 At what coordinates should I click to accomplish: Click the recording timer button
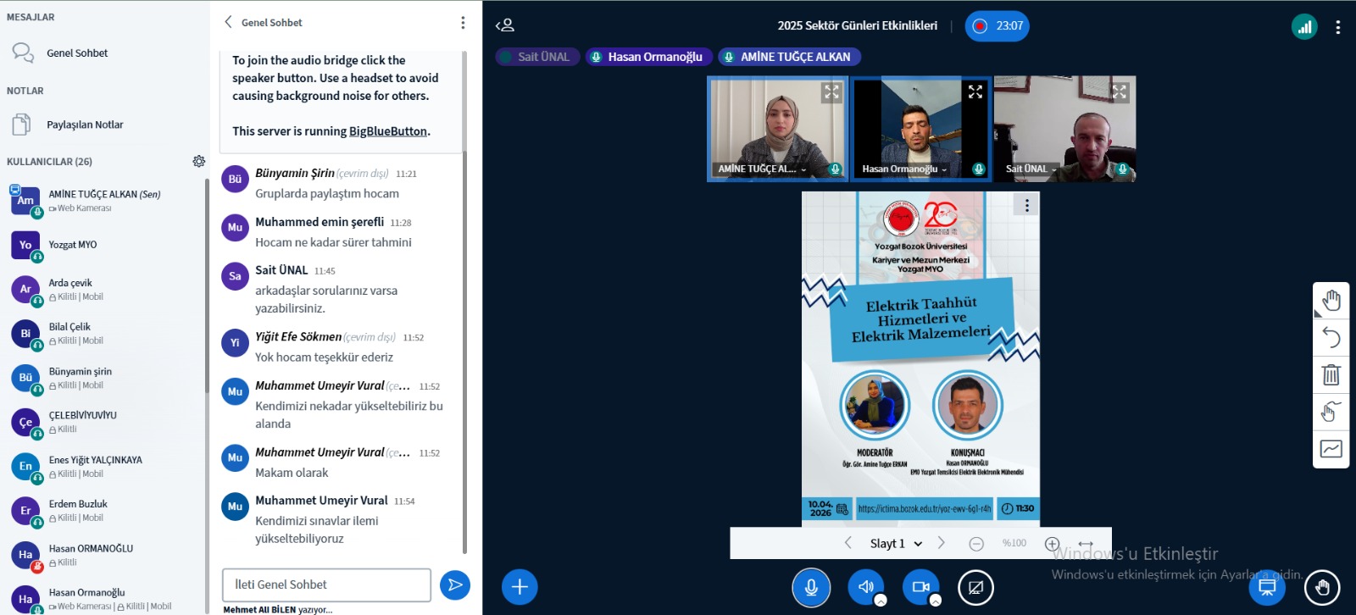click(998, 26)
